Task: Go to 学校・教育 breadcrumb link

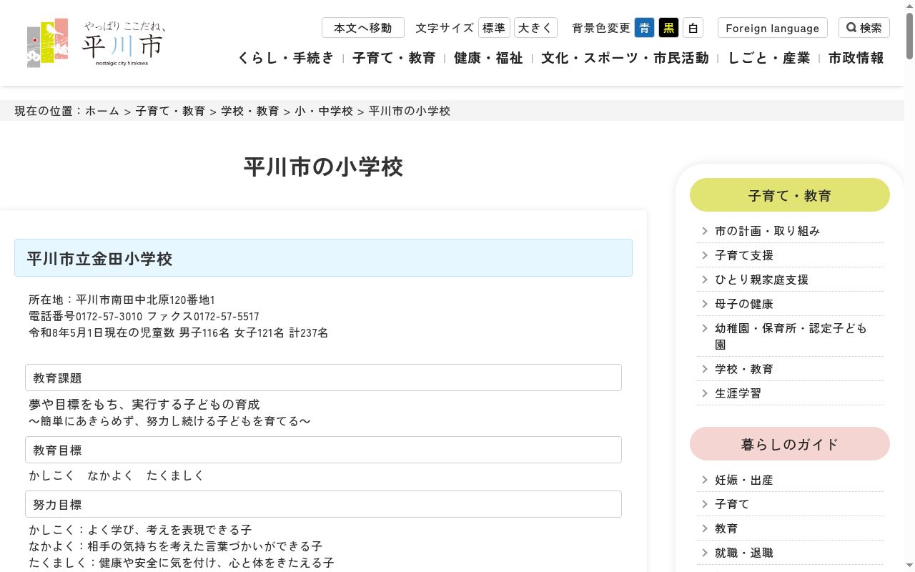Action: pos(250,111)
